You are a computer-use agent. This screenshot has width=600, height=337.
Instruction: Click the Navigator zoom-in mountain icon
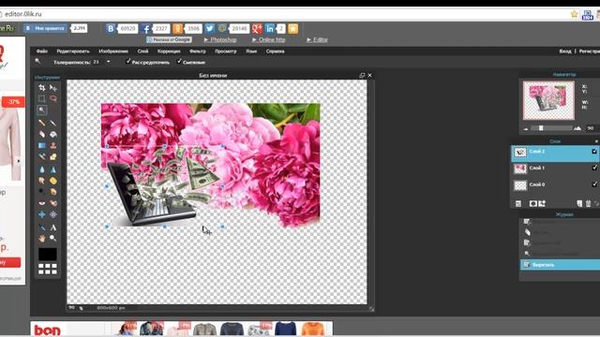pos(577,128)
